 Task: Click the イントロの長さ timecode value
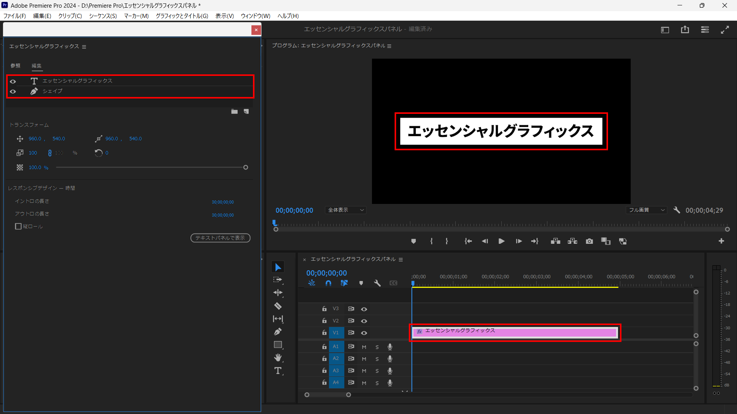223,202
